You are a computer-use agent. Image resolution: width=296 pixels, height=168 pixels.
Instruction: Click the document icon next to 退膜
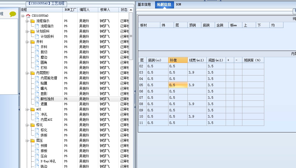click(37, 104)
